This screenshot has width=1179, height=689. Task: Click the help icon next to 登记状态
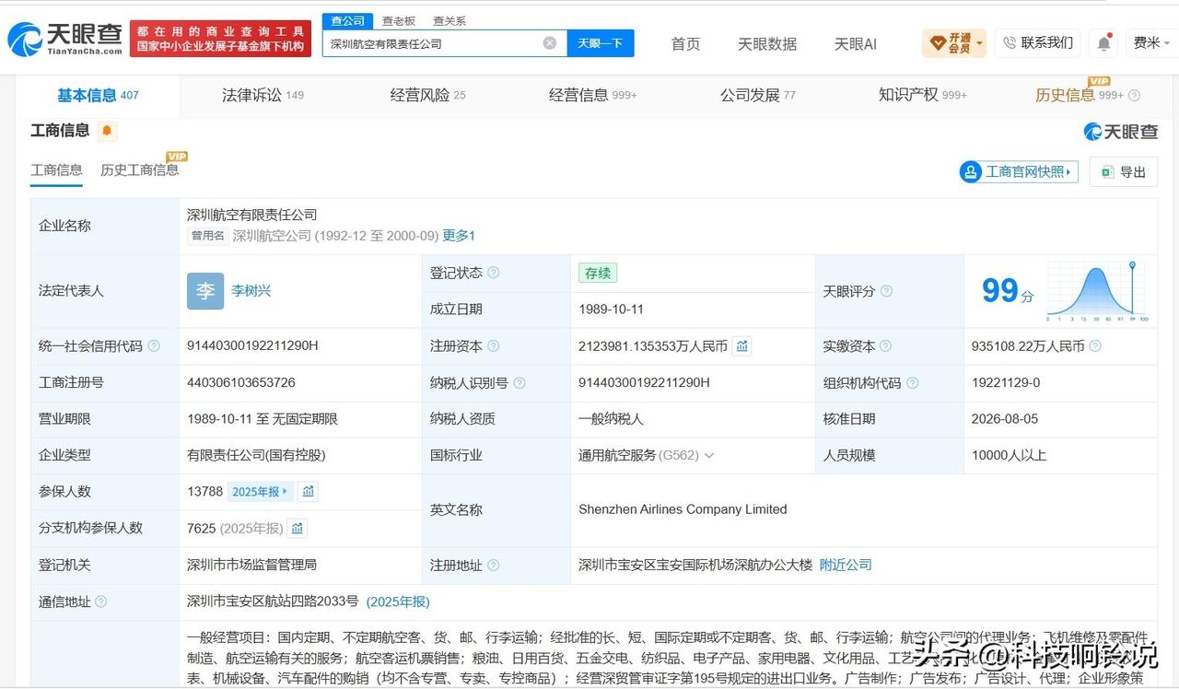(x=494, y=273)
